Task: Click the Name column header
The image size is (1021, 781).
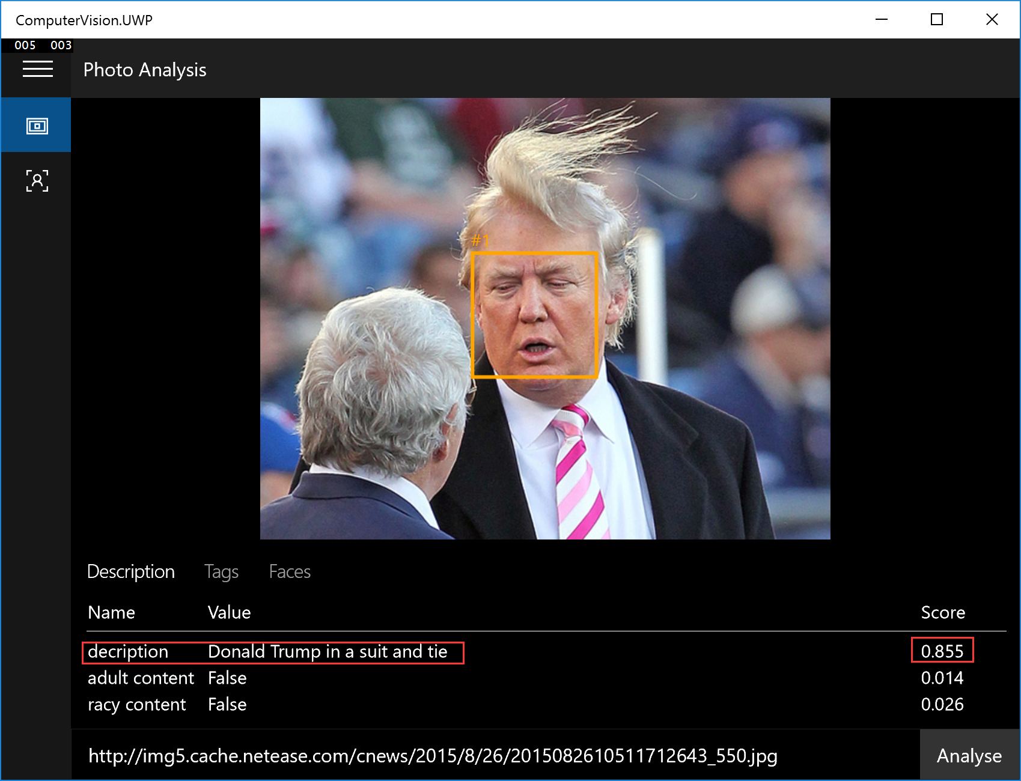Action: (111, 612)
